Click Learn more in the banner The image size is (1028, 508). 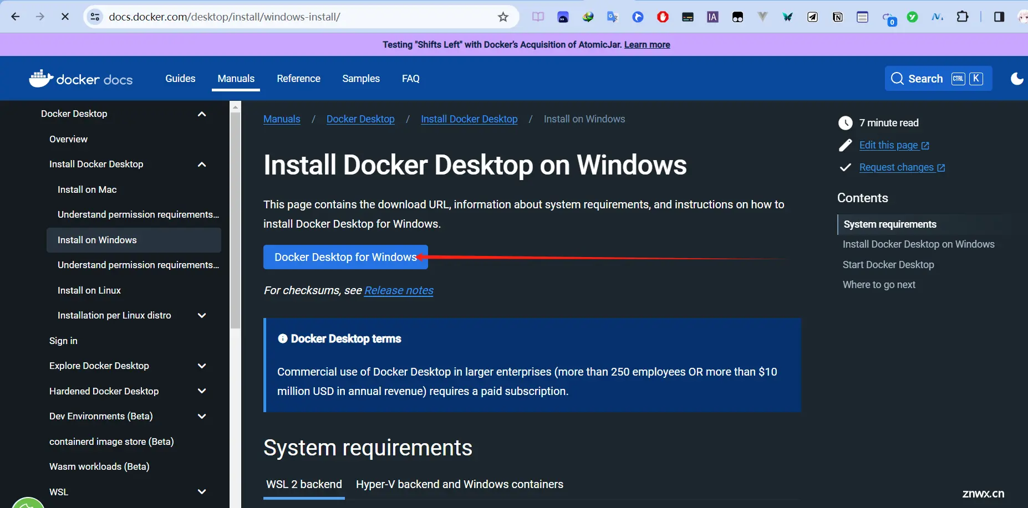point(647,45)
